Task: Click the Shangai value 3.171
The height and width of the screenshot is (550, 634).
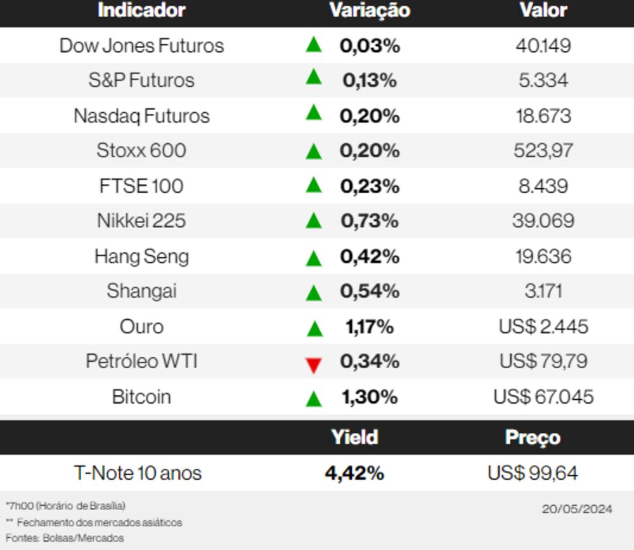Action: [543, 291]
